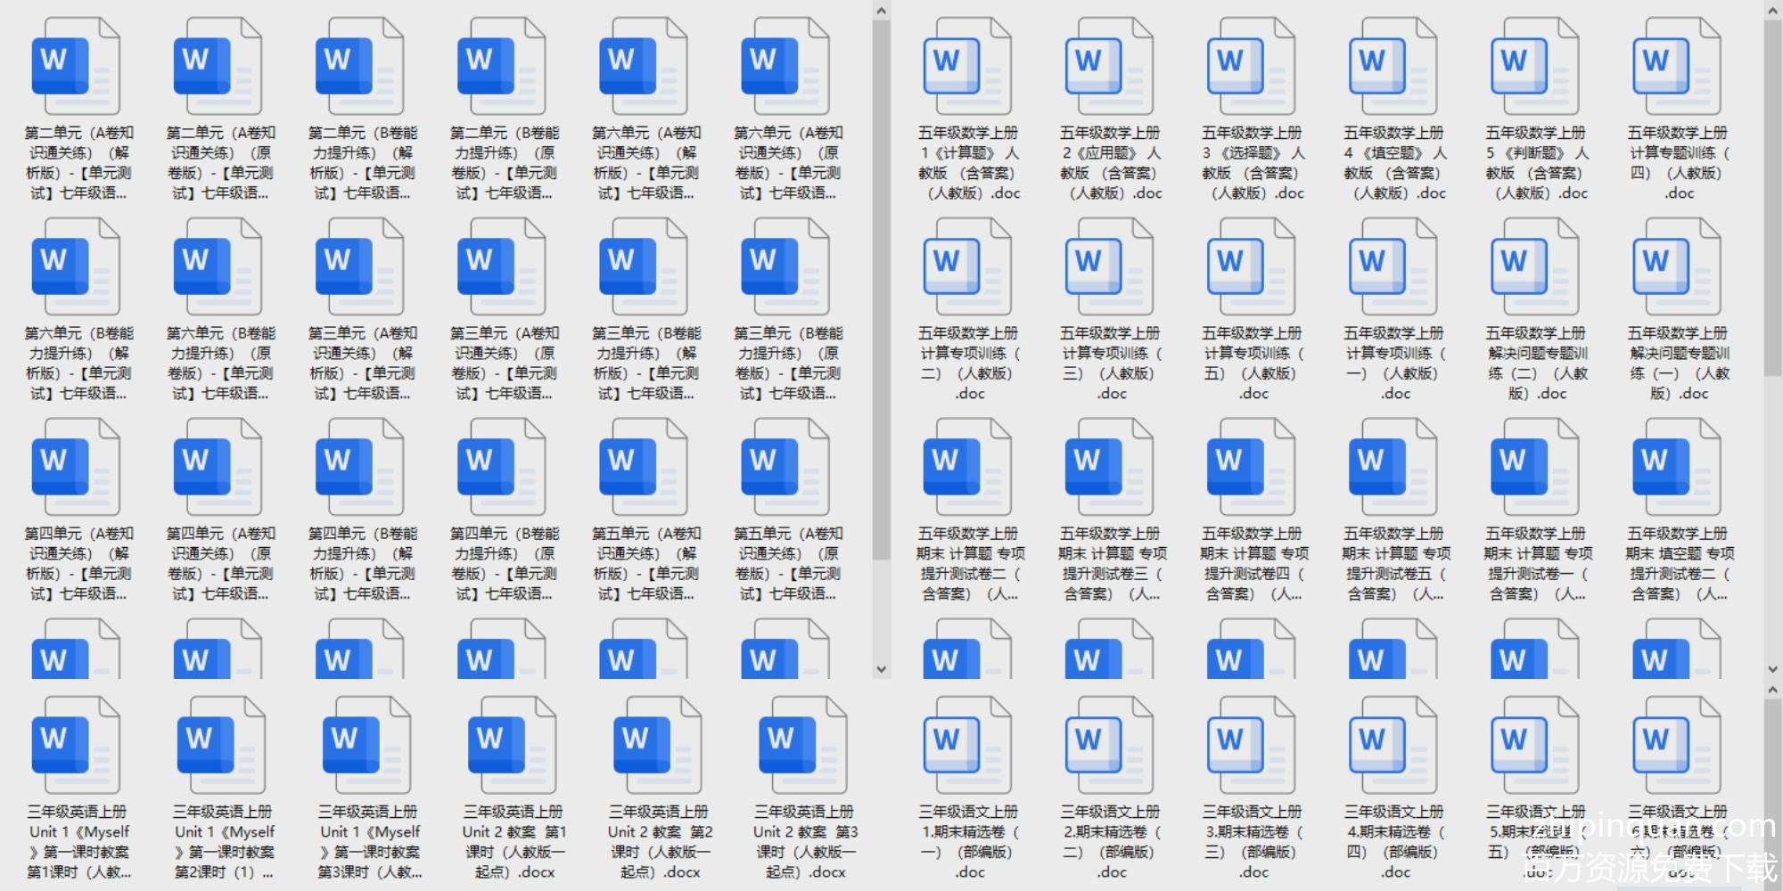Click the 解决问题专题训练（二） Word document icon
Screen dimensions: 1783x891
click(1534, 266)
